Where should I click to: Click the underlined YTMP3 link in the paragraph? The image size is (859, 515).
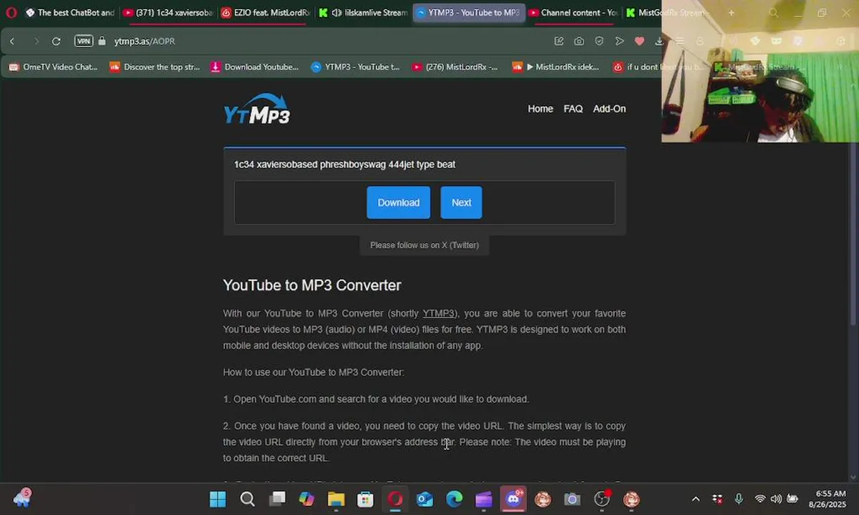438,313
